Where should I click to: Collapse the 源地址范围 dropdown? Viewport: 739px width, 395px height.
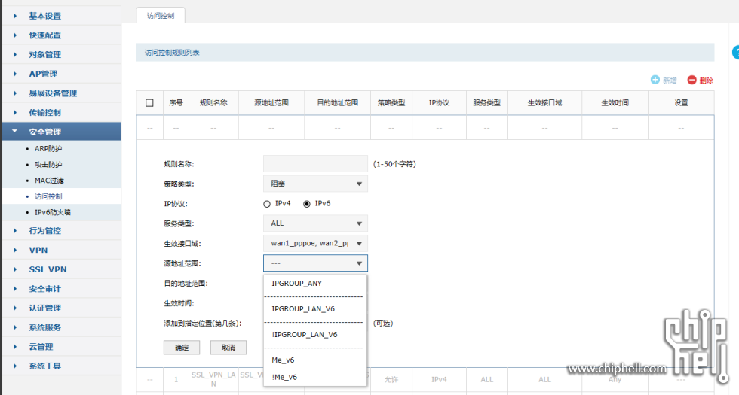[x=315, y=263]
